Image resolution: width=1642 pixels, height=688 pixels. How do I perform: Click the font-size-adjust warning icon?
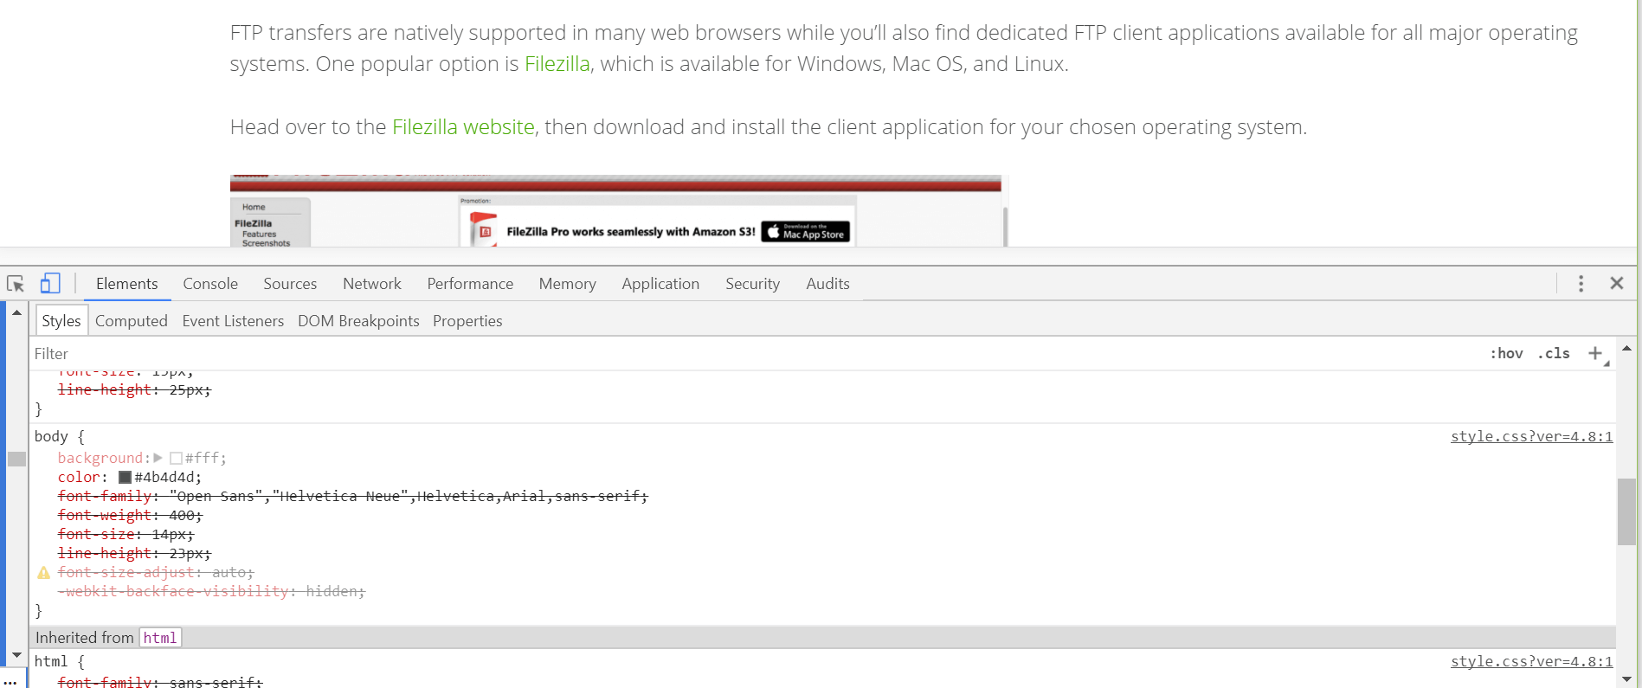pos(43,573)
